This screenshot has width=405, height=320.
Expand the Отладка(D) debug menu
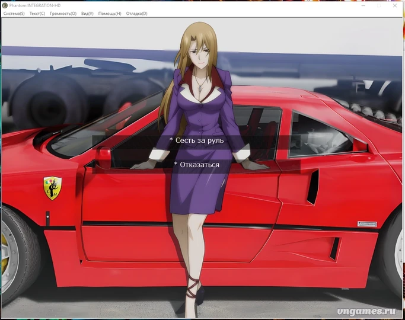(136, 13)
